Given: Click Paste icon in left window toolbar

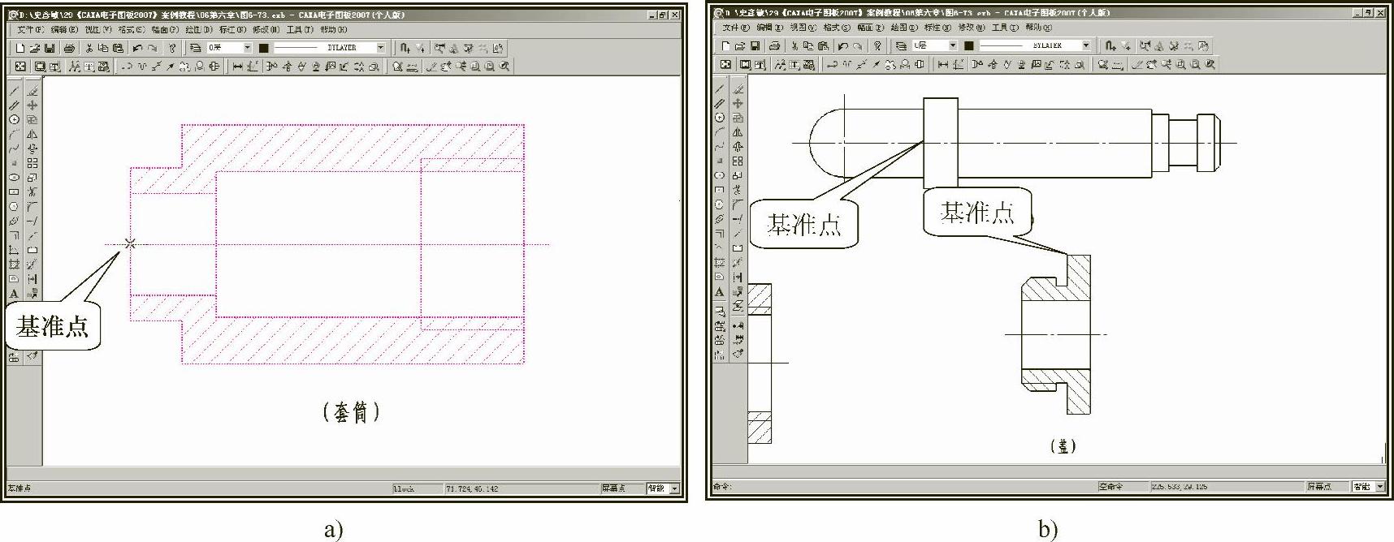Looking at the screenshot, I should [118, 48].
